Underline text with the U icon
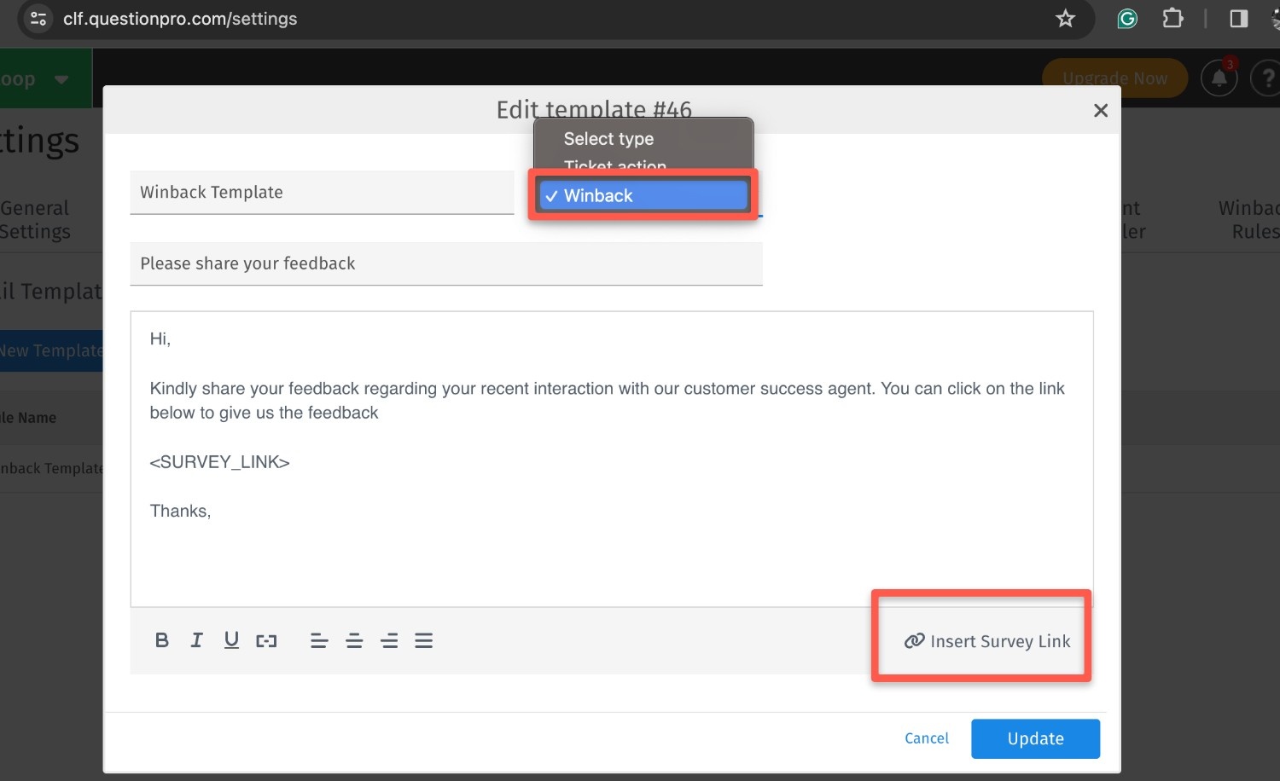1280x781 pixels. (231, 640)
